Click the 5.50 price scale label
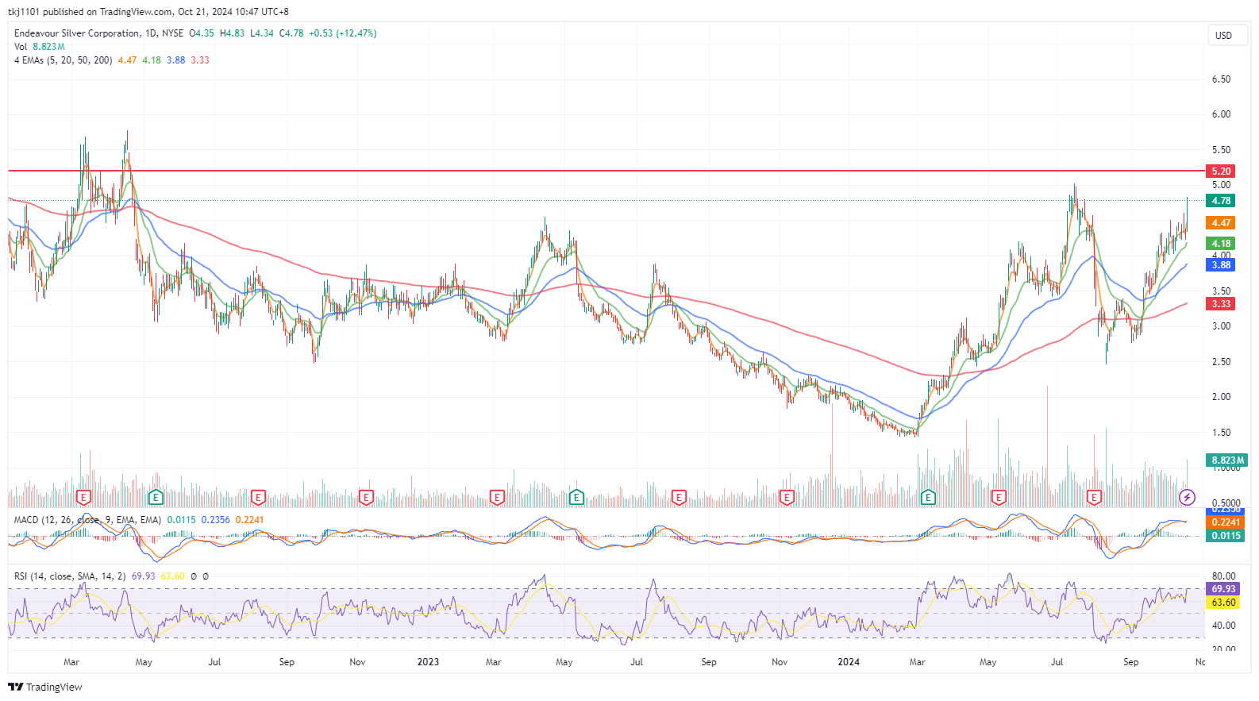 (x=1221, y=150)
